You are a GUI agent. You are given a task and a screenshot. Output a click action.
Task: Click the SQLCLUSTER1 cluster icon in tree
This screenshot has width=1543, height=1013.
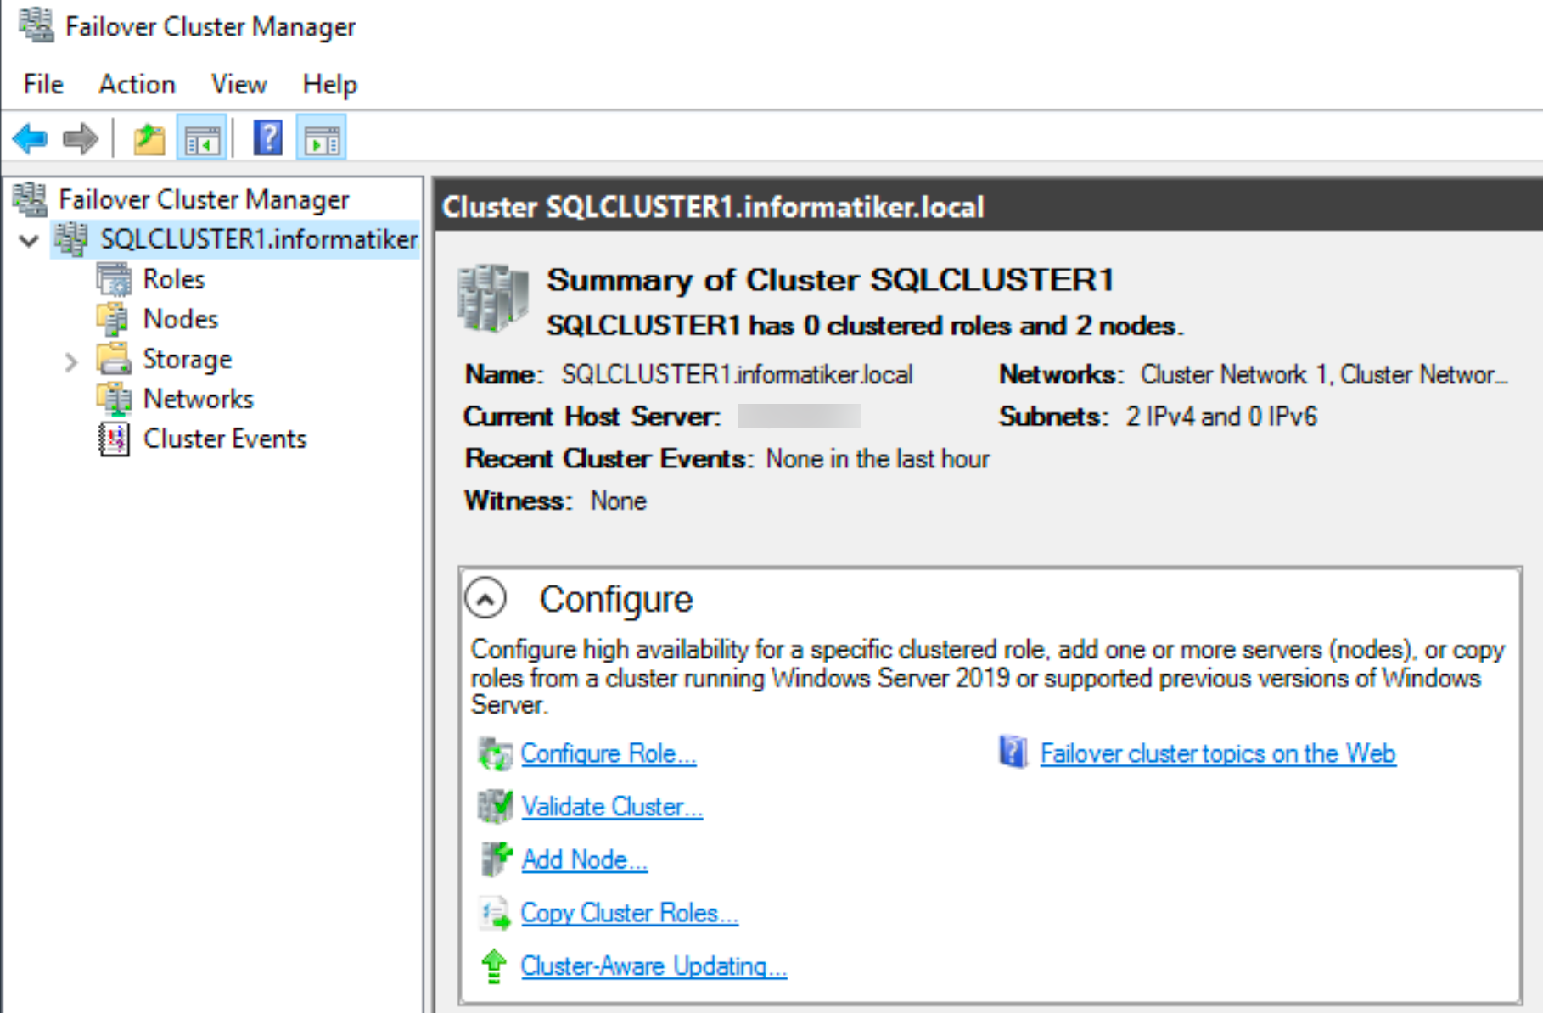pos(71,239)
